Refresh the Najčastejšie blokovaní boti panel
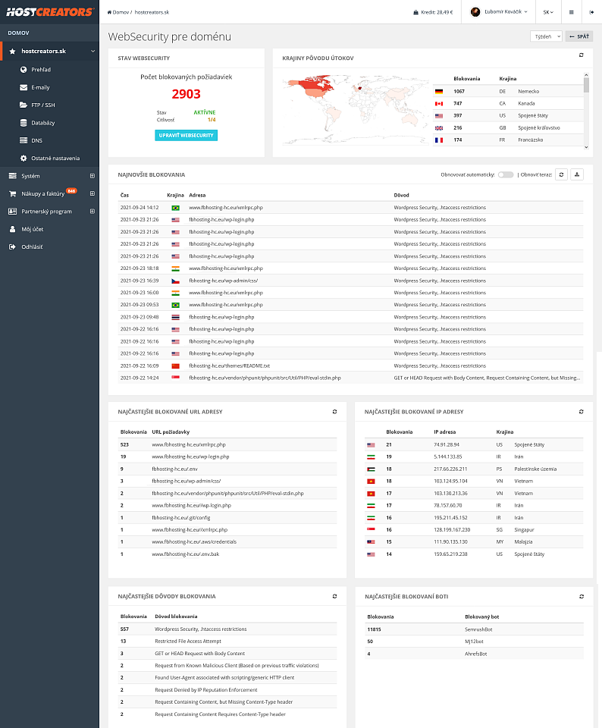602x728 pixels. tap(581, 597)
